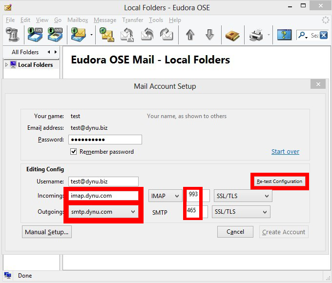This screenshot has width=332, height=283.
Task: Click the Forward toolbar icon
Action: (166, 35)
